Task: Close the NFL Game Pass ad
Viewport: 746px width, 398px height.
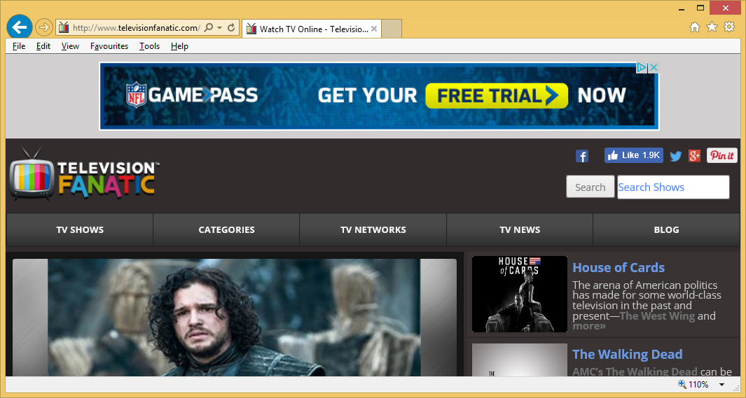Action: point(654,67)
